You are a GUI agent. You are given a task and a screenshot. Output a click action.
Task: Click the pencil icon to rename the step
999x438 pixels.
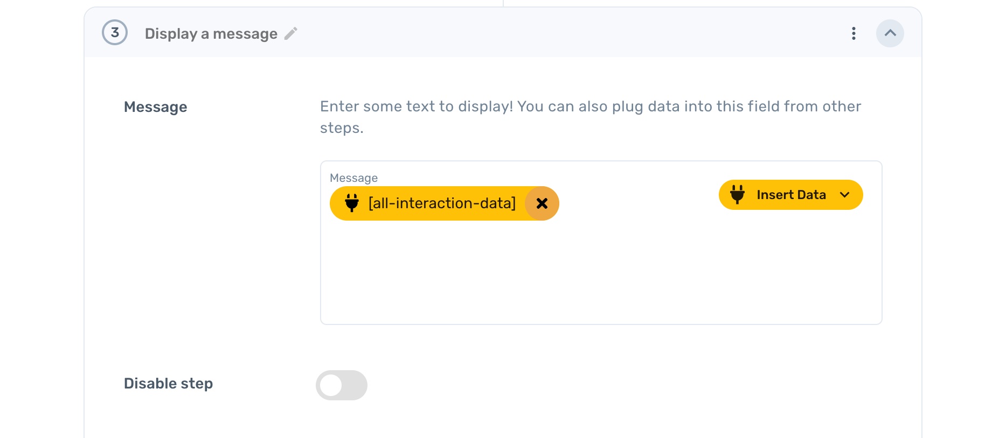tap(291, 34)
